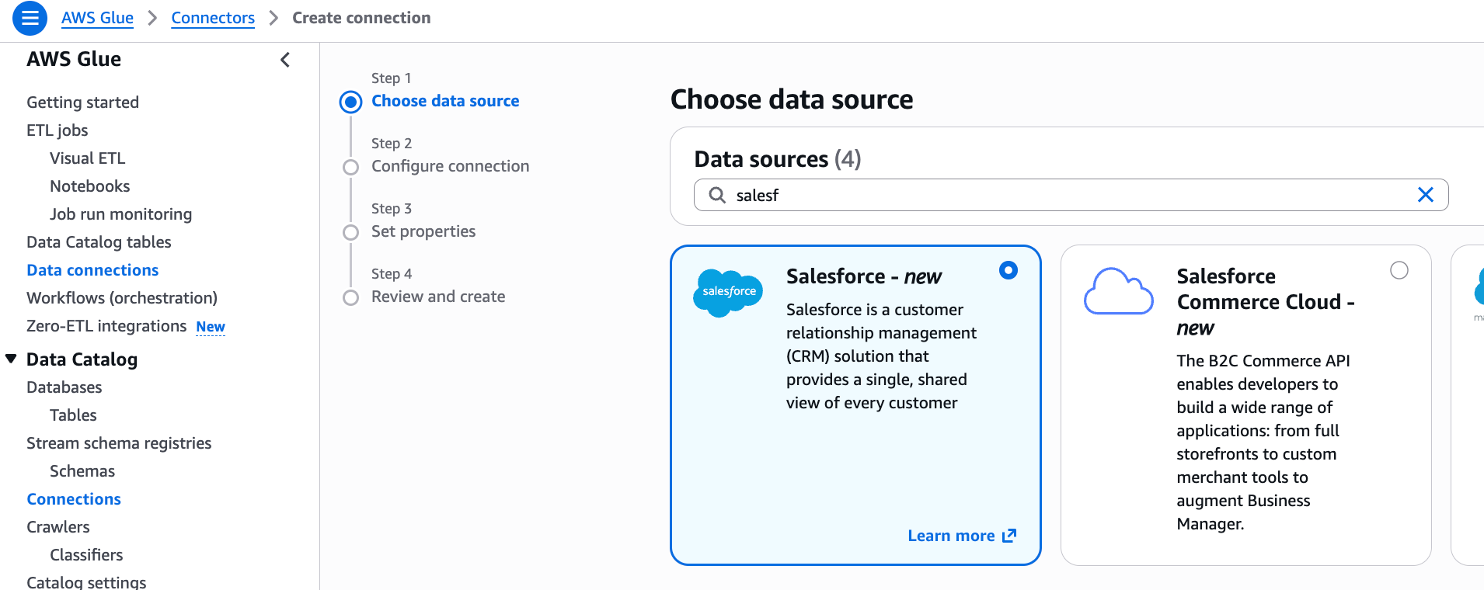The width and height of the screenshot is (1484, 590).
Task: Navigate to the Crawlers page
Action: pyautogui.click(x=58, y=527)
